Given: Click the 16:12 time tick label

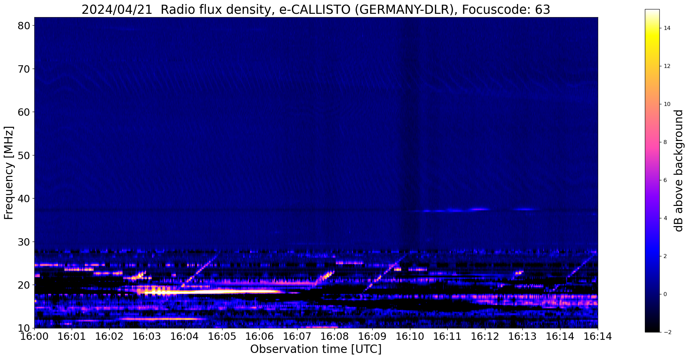Looking at the screenshot, I should pyautogui.click(x=485, y=336).
